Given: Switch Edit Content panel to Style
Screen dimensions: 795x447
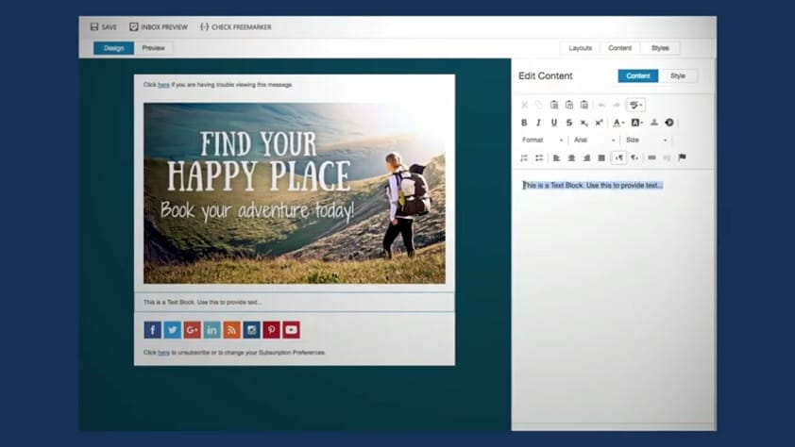Looking at the screenshot, I should [678, 75].
